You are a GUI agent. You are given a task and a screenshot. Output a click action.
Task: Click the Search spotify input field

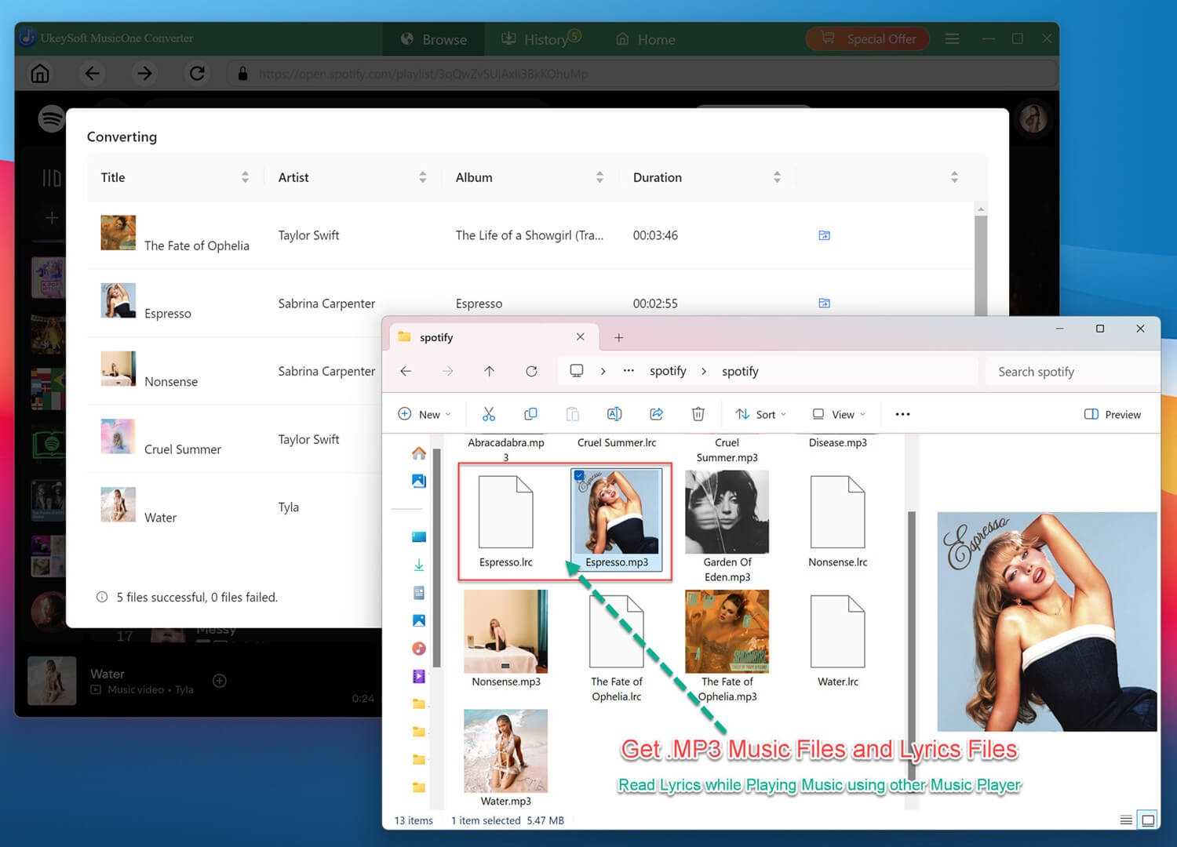1072,372
